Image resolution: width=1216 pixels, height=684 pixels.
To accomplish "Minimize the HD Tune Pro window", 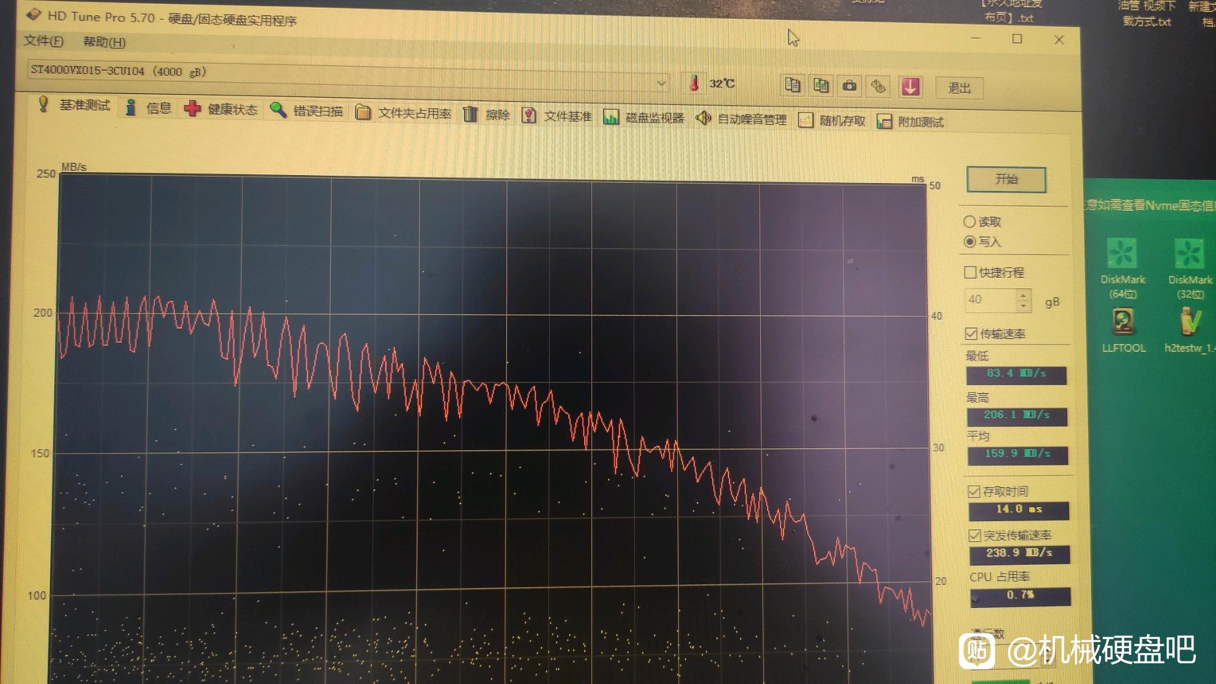I will click(976, 38).
